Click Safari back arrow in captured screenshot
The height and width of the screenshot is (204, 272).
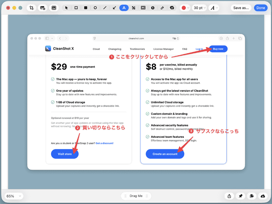(60, 38)
